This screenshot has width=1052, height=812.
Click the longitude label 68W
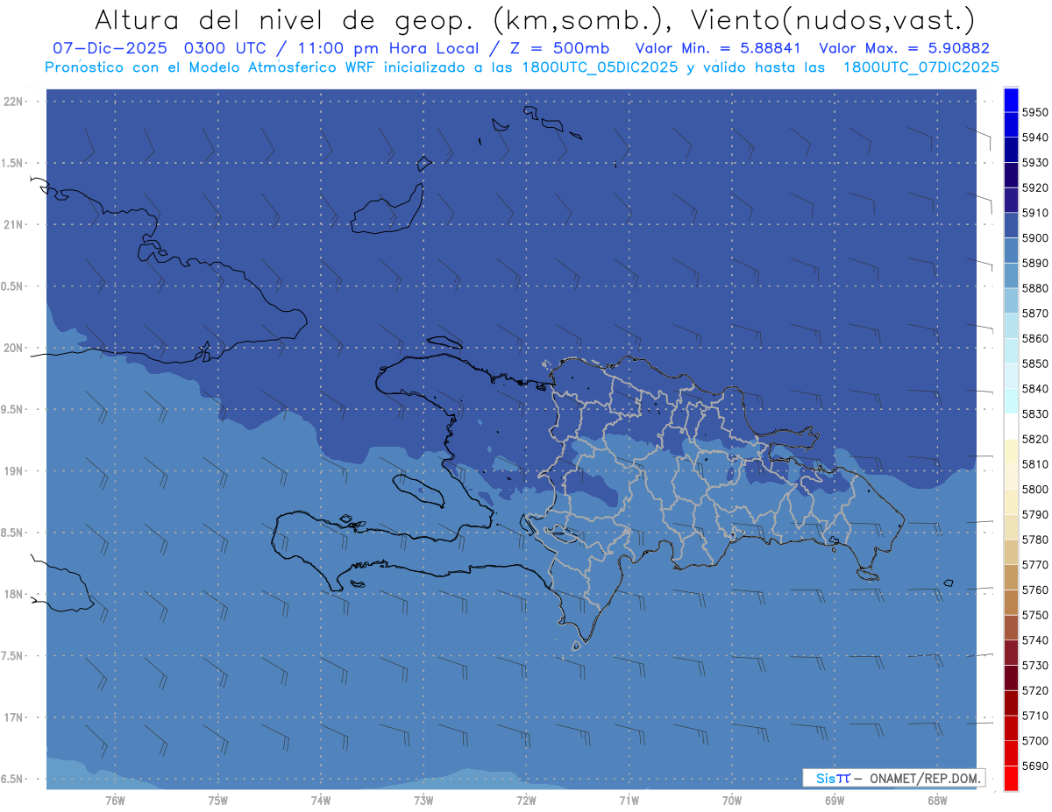point(937,801)
